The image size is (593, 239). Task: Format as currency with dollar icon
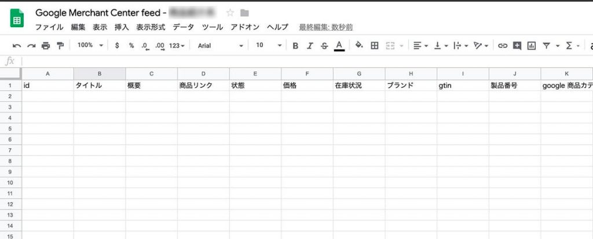pos(117,45)
